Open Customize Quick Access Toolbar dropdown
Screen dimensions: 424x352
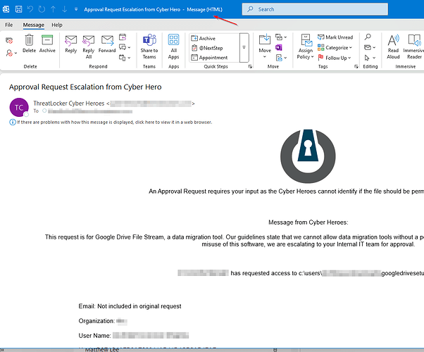[76, 9]
